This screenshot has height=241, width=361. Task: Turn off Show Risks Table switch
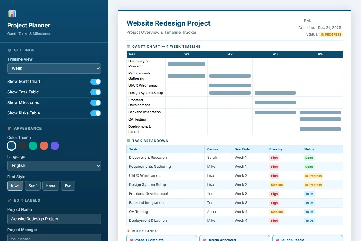(96, 113)
